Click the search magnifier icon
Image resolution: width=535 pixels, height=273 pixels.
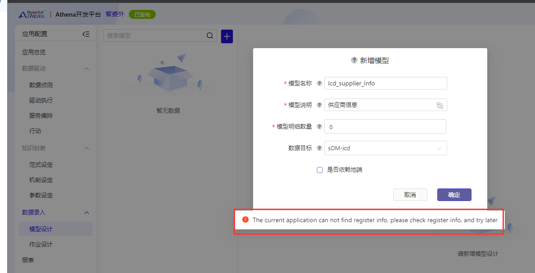click(210, 36)
